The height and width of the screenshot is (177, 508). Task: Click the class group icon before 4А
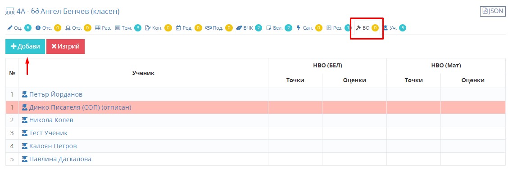(x=10, y=12)
